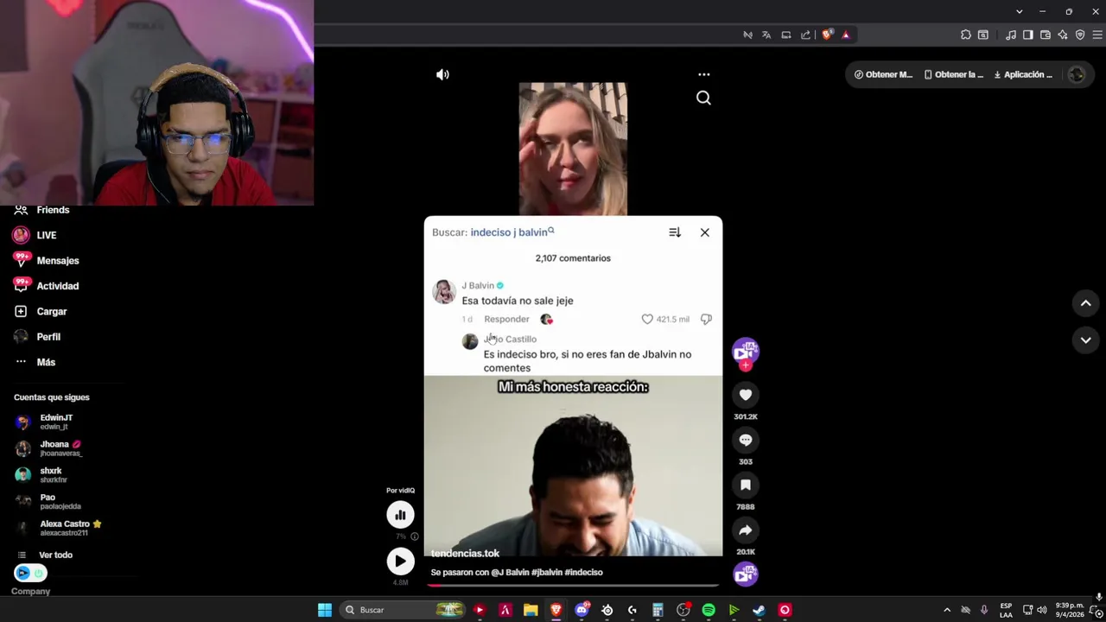
Task: Open the browser tab list chevron
Action: point(1020,11)
